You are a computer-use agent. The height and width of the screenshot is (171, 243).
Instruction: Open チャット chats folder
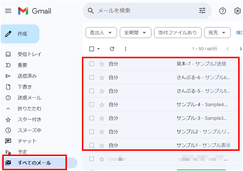point(27,141)
